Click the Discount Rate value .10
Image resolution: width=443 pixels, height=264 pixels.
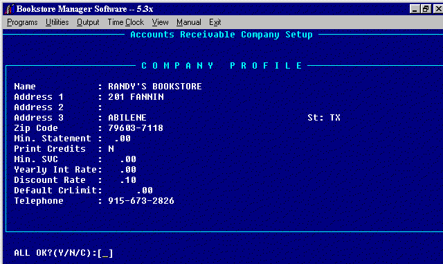[x=128, y=180]
